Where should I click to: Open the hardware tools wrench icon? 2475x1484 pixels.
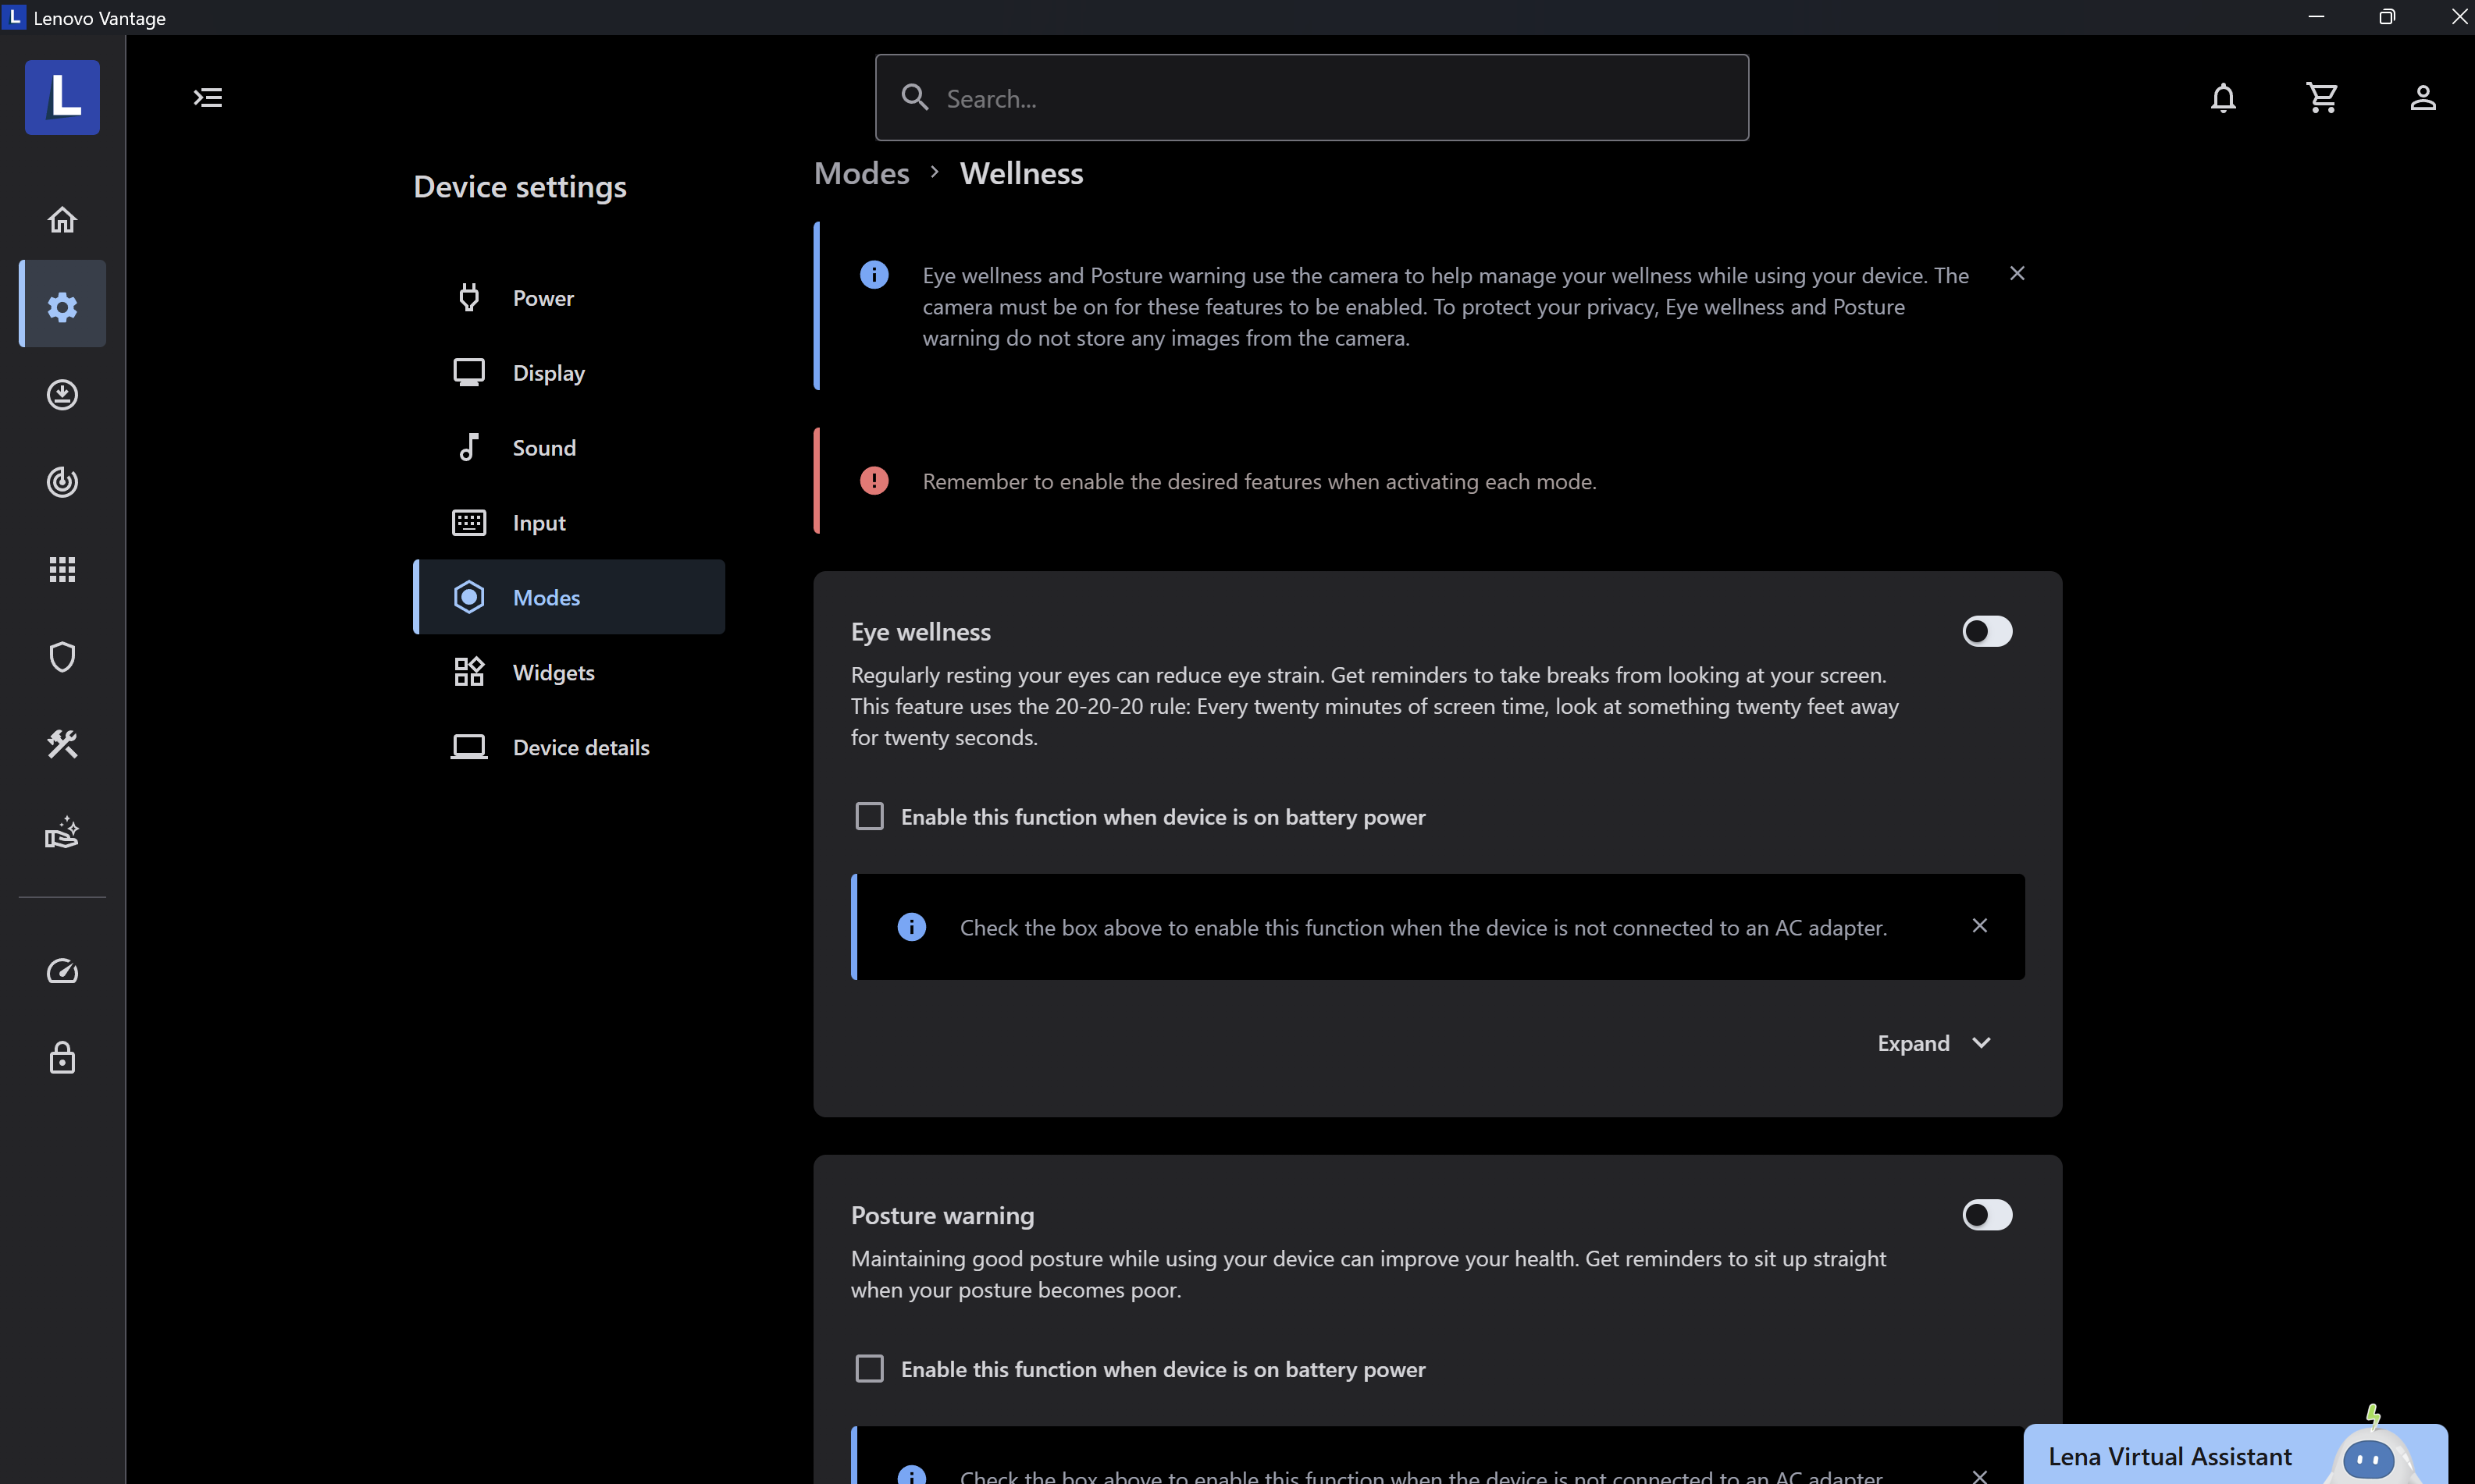coord(62,744)
